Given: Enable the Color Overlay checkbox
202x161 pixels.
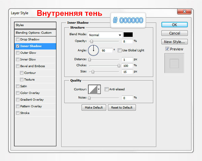Looking at the screenshot, I should 18,93.
